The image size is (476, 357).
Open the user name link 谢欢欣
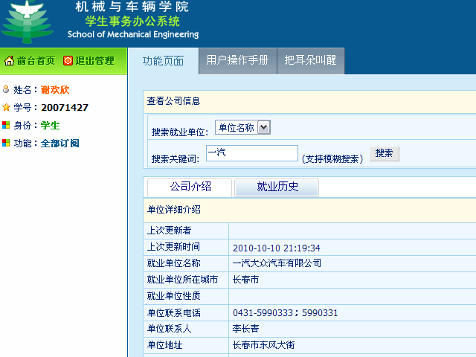point(54,89)
